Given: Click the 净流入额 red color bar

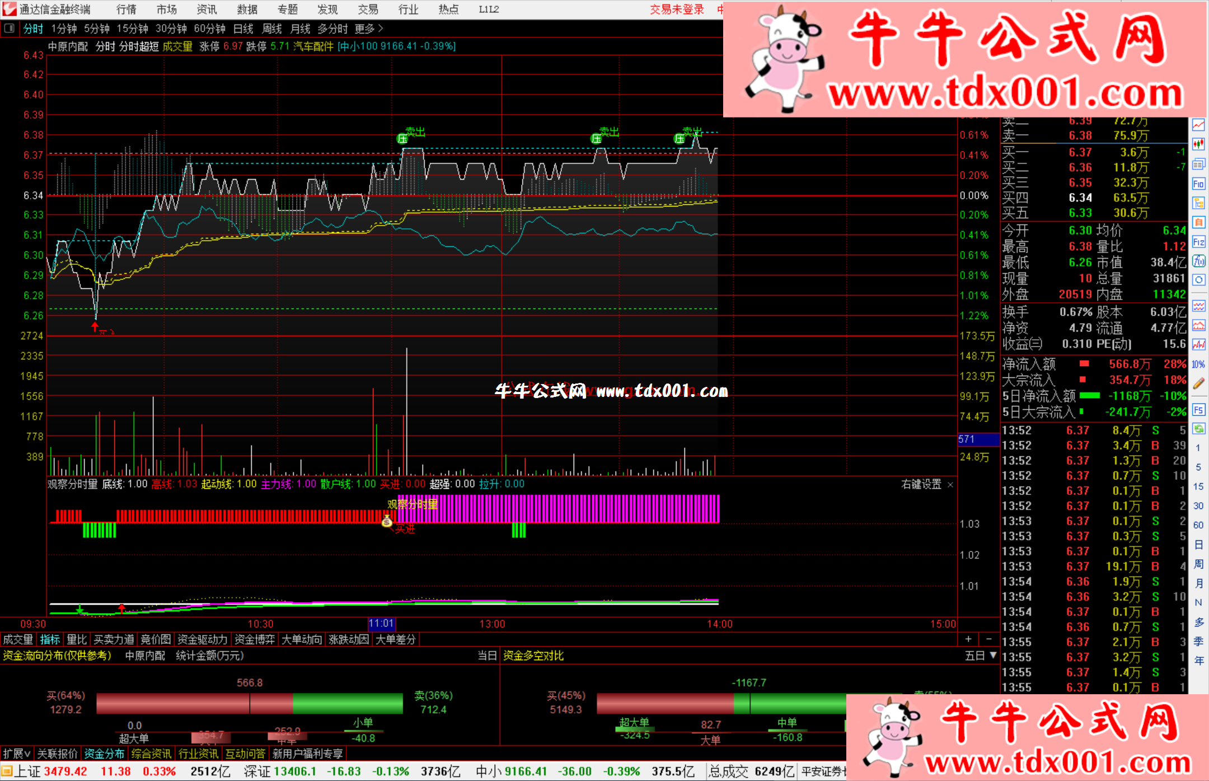Looking at the screenshot, I should (1084, 364).
